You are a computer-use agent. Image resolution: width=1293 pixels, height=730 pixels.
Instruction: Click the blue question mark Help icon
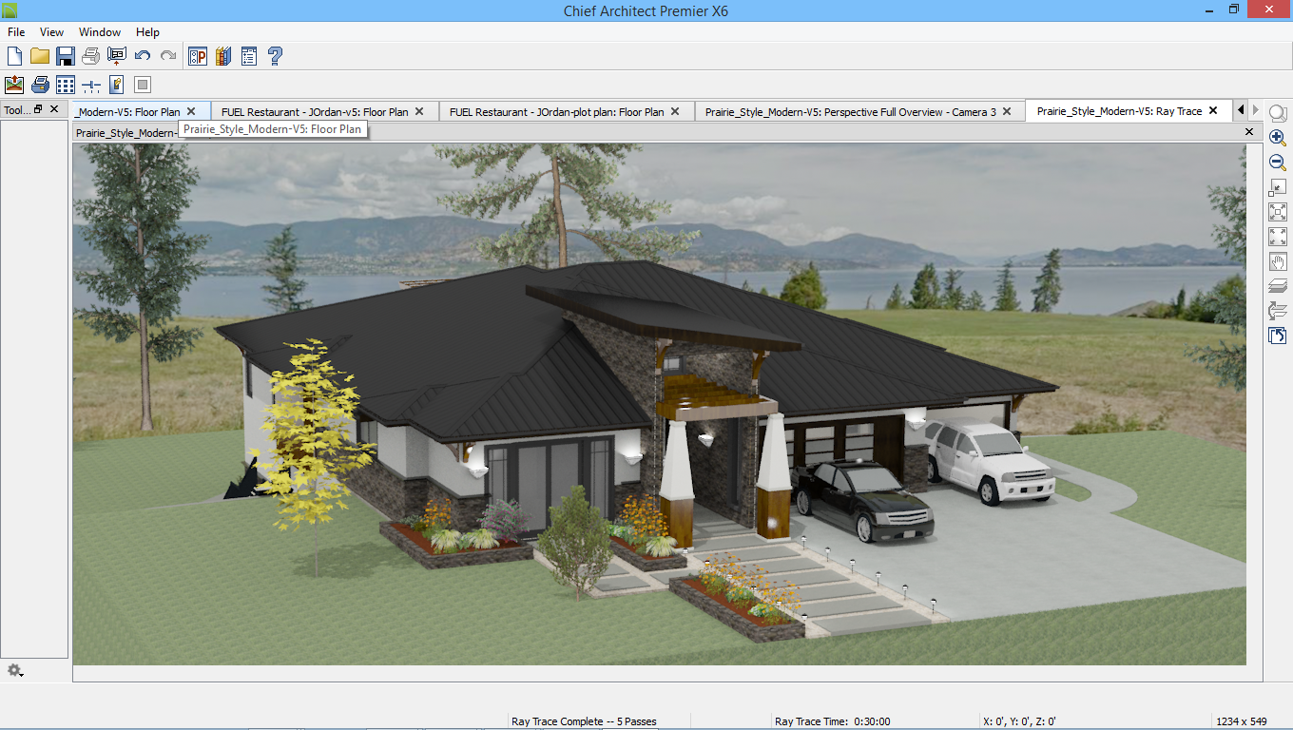point(275,56)
